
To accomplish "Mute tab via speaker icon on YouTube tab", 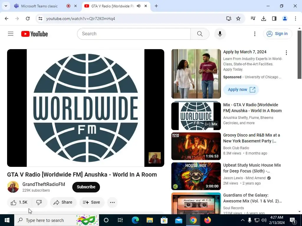I will (x=139, y=6).
